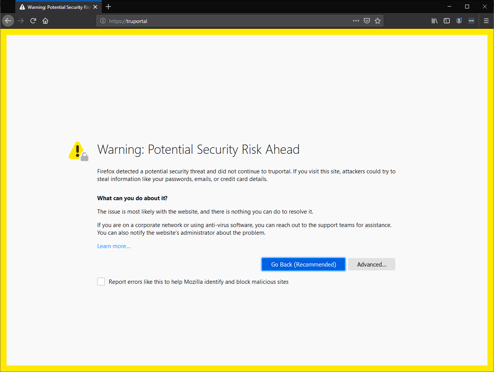This screenshot has height=372, width=494.
Task: Follow the Learn more... link
Action: (114, 246)
